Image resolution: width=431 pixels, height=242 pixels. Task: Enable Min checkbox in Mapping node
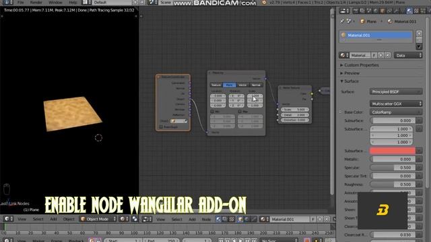(x=212, y=112)
